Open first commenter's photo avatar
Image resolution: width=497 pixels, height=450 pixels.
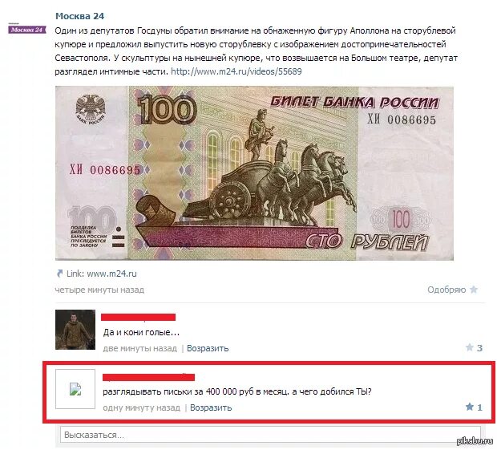(x=75, y=330)
